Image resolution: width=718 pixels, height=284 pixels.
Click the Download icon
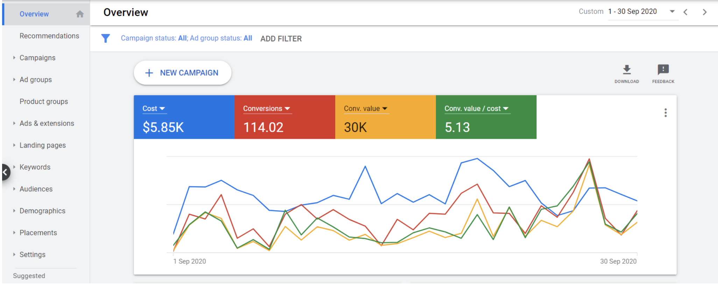[x=627, y=70]
